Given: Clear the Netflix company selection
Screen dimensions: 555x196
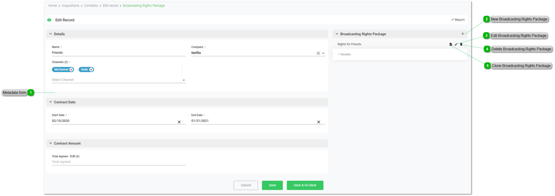Looking at the screenshot, I should [318, 53].
